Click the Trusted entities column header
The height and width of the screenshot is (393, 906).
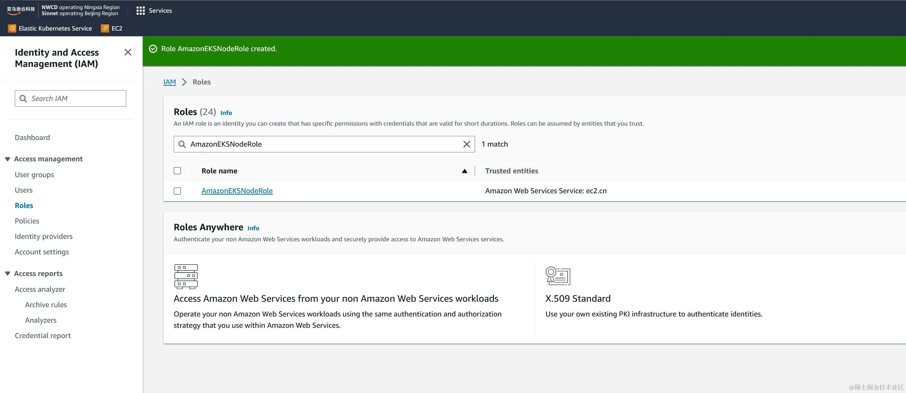(x=512, y=171)
